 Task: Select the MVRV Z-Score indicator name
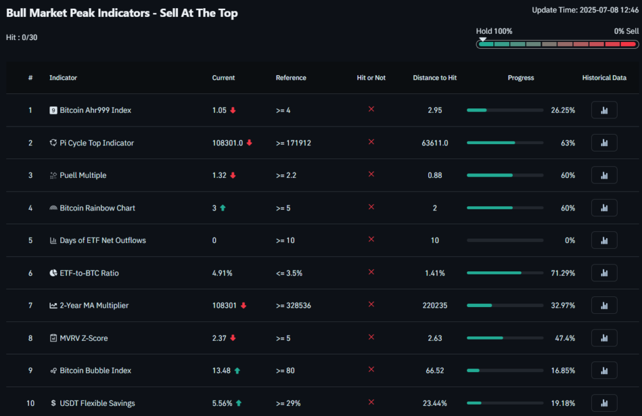(x=83, y=338)
